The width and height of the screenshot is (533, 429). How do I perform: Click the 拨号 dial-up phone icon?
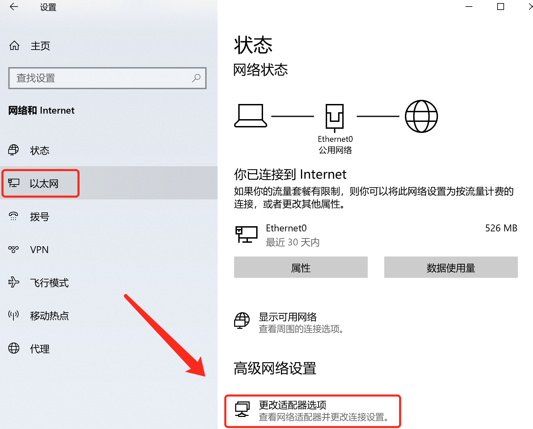click(x=14, y=216)
